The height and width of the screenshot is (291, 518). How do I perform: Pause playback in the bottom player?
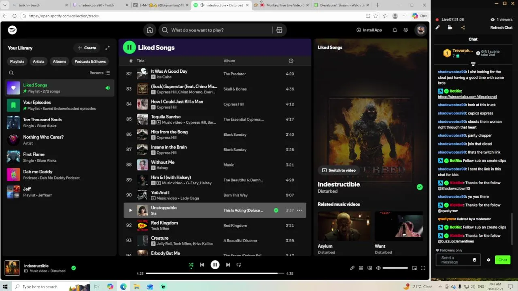point(215,265)
